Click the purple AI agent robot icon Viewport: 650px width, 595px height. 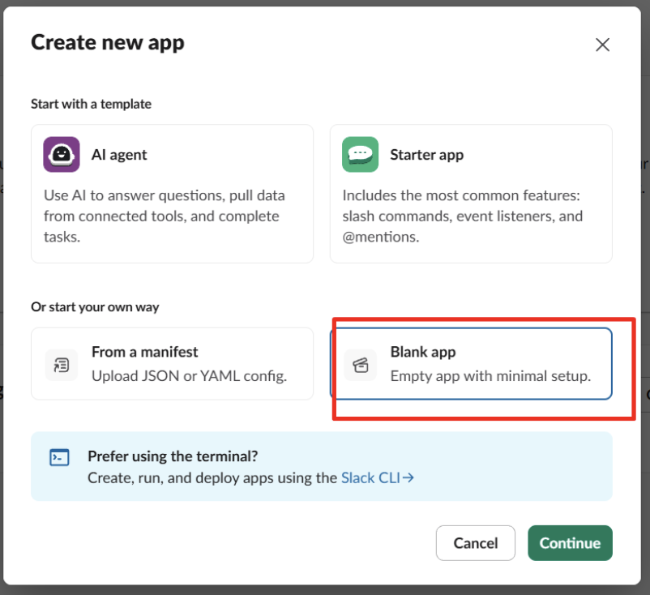(62, 154)
